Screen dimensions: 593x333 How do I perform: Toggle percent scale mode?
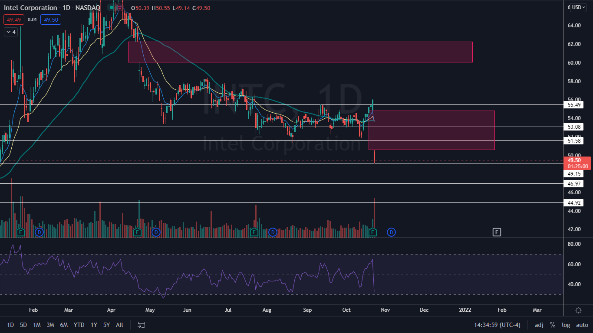pyautogui.click(x=552, y=325)
